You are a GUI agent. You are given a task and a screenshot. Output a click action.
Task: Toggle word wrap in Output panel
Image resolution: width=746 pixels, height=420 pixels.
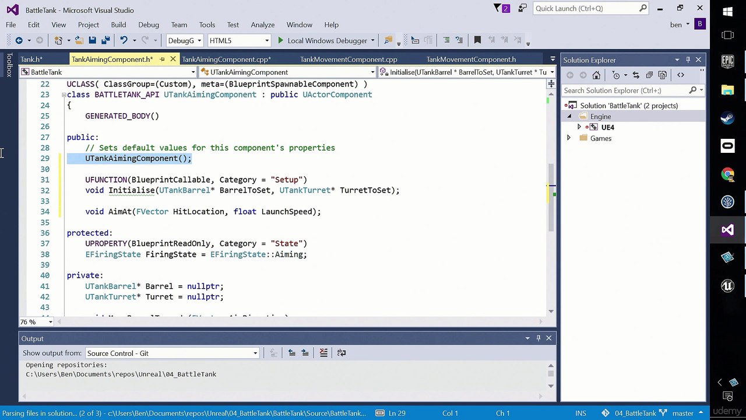pos(342,353)
